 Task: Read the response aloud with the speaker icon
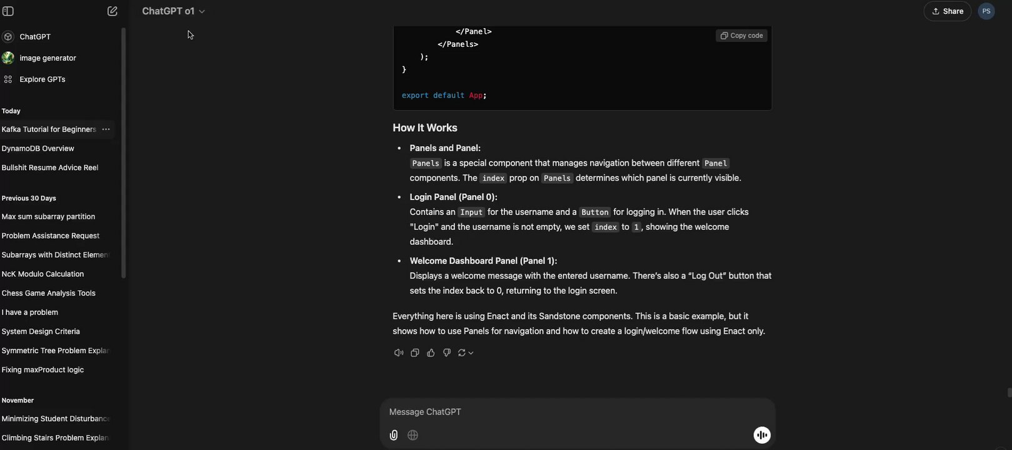(398, 353)
